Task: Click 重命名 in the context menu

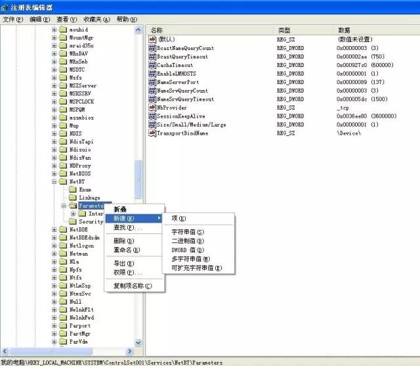Action: coord(127,250)
